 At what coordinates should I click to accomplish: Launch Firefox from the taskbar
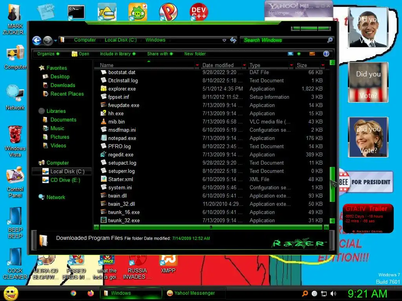91,293
